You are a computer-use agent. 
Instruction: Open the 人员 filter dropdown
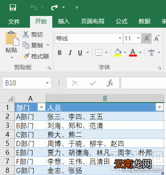(159, 107)
